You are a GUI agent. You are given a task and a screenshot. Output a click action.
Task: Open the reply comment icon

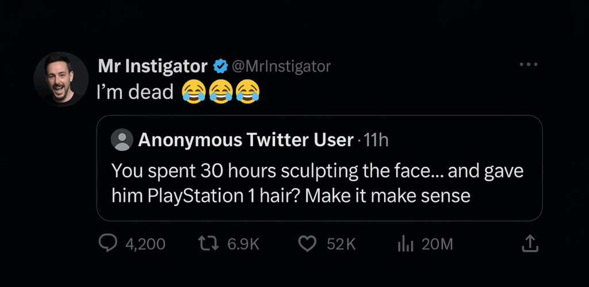click(108, 244)
